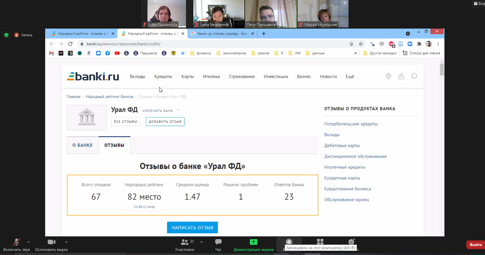
Task: Open Дистанционное обслуживание reviews link
Action: 355,156
